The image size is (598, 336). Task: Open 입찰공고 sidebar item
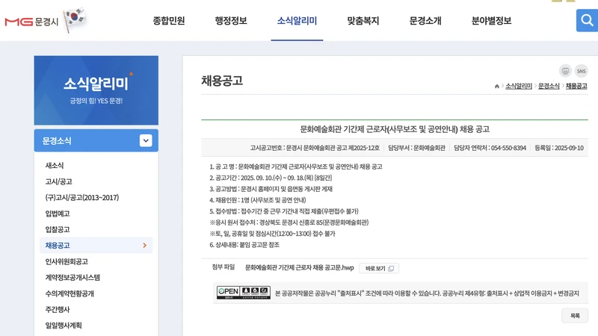pos(58,229)
